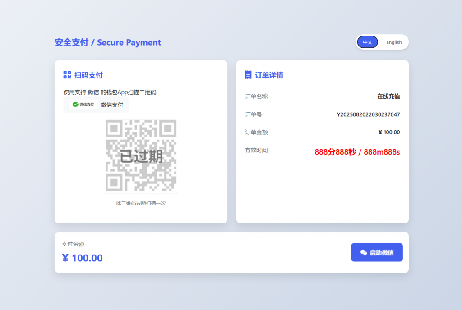
Task: Click the receipt icon beside 订单详情
Action: (x=249, y=75)
